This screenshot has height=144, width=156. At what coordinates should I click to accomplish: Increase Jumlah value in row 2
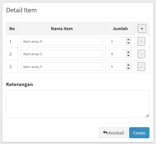128,52
